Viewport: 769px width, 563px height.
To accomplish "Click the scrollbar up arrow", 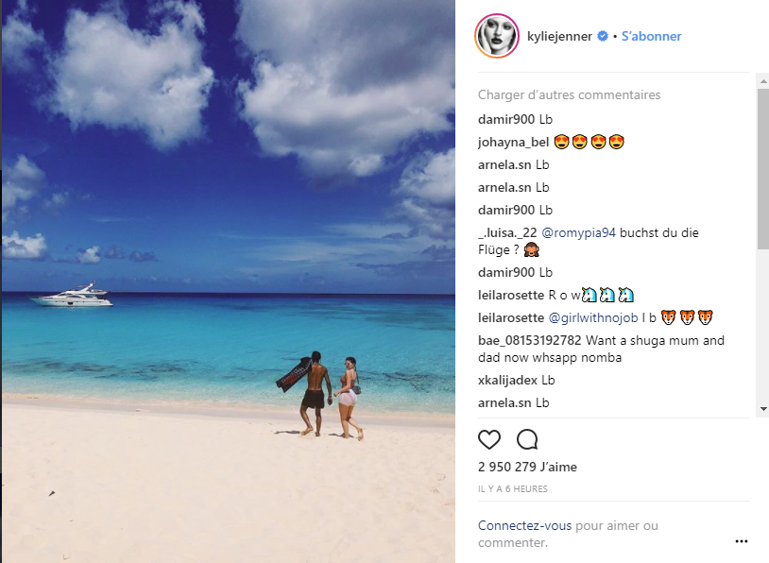I will click(x=763, y=81).
